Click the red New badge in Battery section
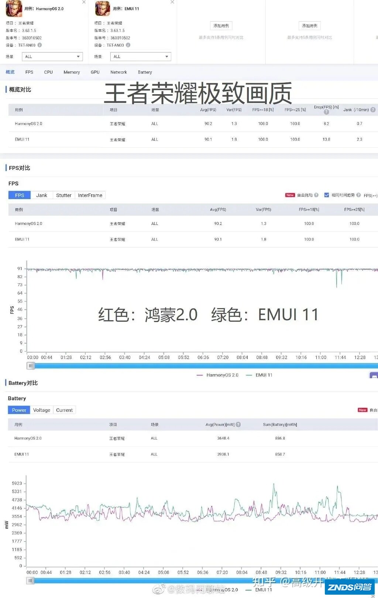Viewport: 378px width, 598px height. [x=362, y=410]
